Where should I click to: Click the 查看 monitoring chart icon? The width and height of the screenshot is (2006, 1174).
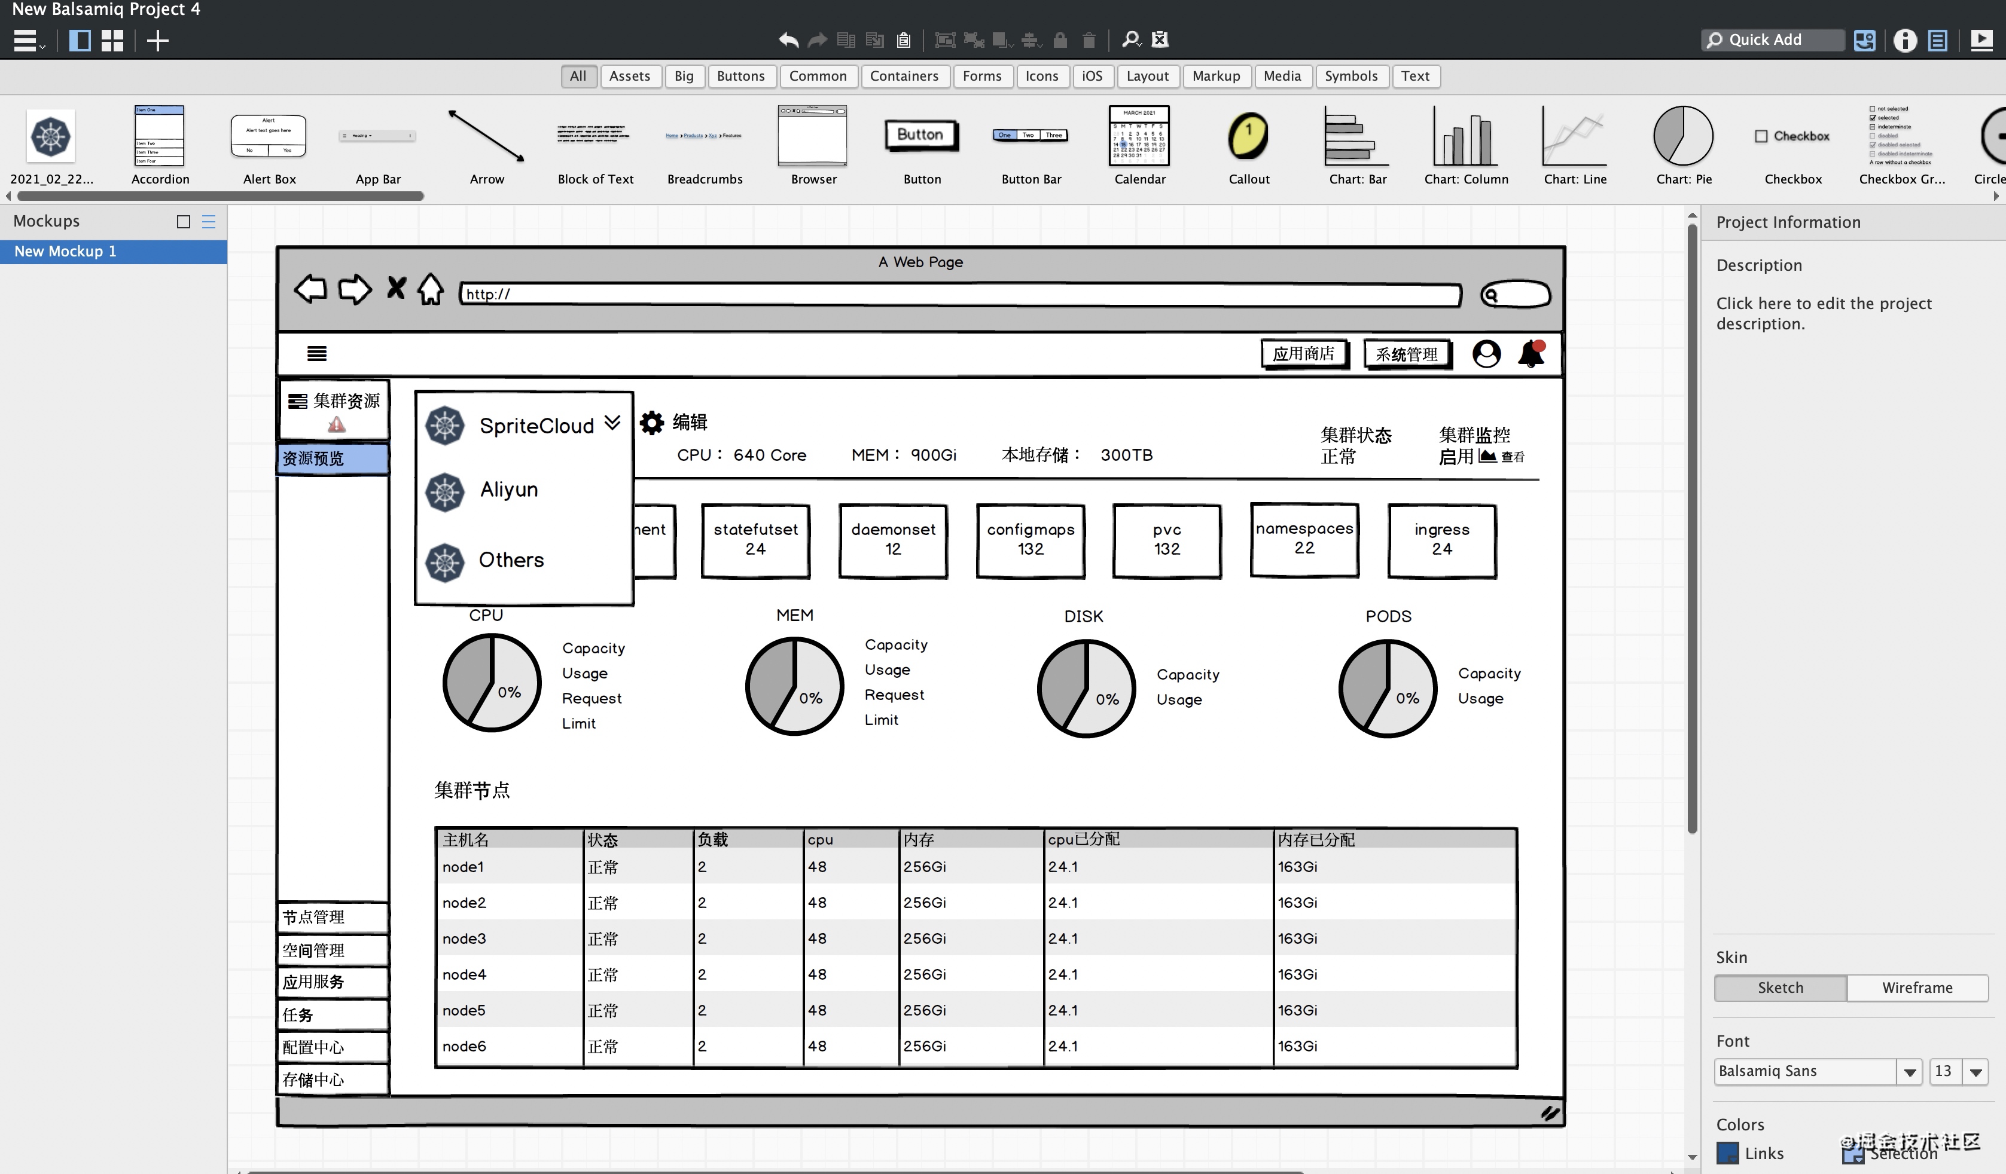tap(1487, 457)
